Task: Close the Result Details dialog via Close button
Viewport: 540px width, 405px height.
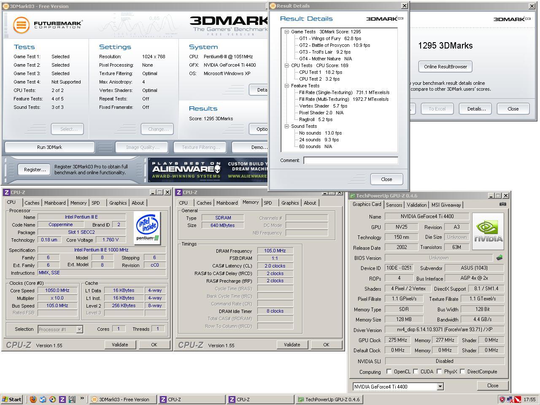Action: click(x=386, y=179)
